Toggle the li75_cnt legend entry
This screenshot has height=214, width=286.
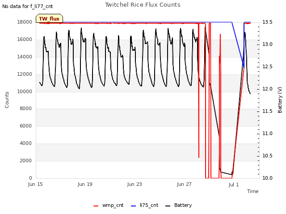click(x=144, y=206)
